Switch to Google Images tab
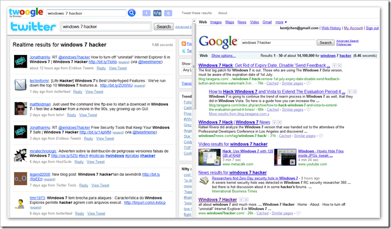Image resolution: width=391 pixels, height=229 pixels. click(x=216, y=22)
